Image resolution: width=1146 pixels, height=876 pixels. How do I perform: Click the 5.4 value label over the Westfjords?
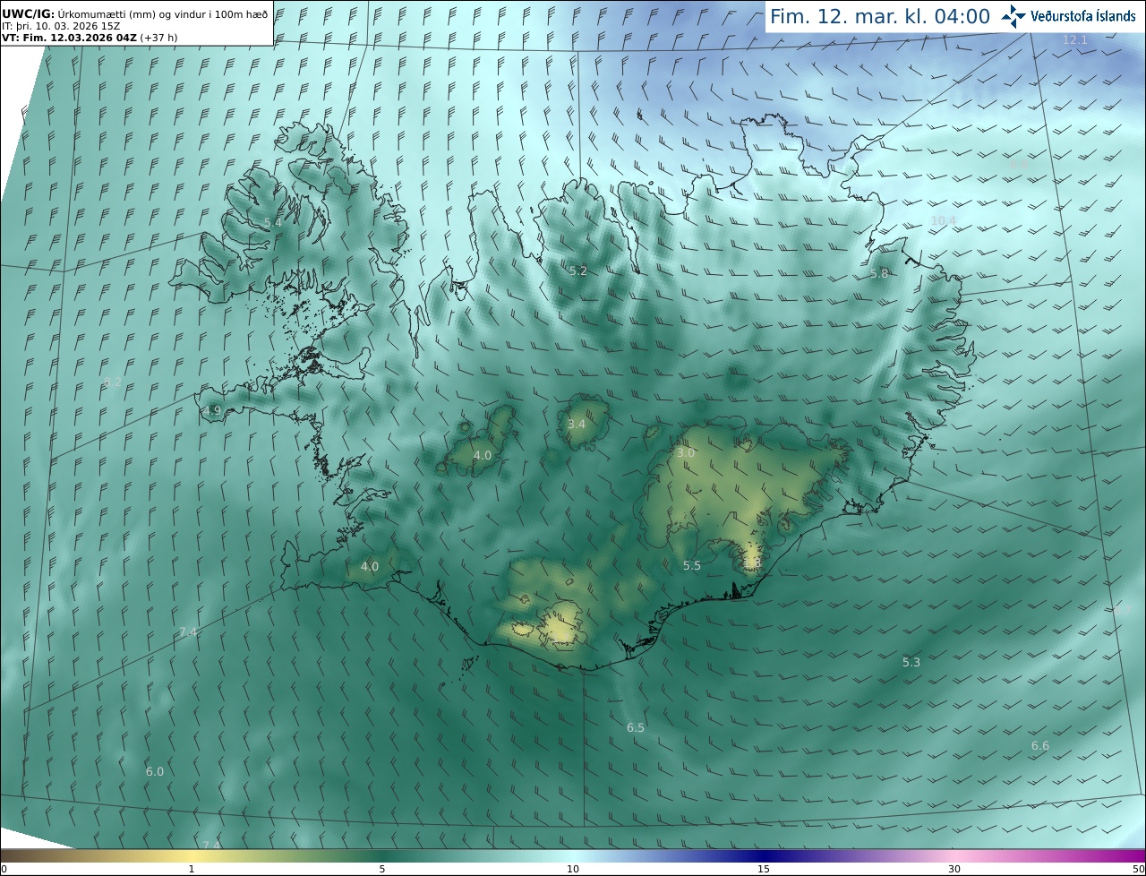pyautogui.click(x=273, y=222)
